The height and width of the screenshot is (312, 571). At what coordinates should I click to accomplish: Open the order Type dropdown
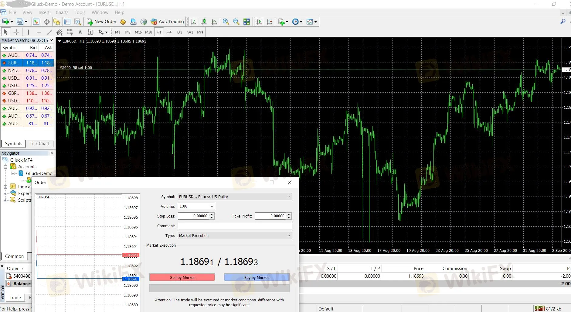pyautogui.click(x=235, y=235)
